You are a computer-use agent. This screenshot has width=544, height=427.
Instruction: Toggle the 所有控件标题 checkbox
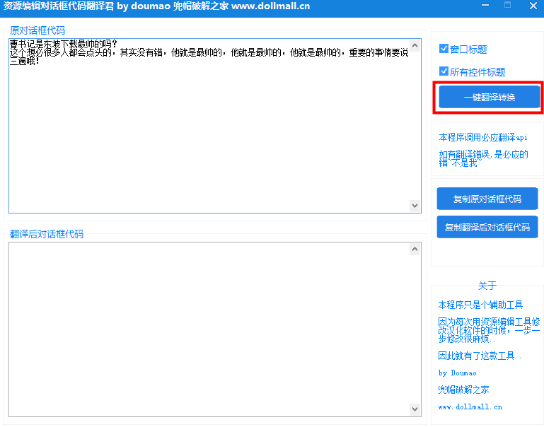[x=444, y=71]
